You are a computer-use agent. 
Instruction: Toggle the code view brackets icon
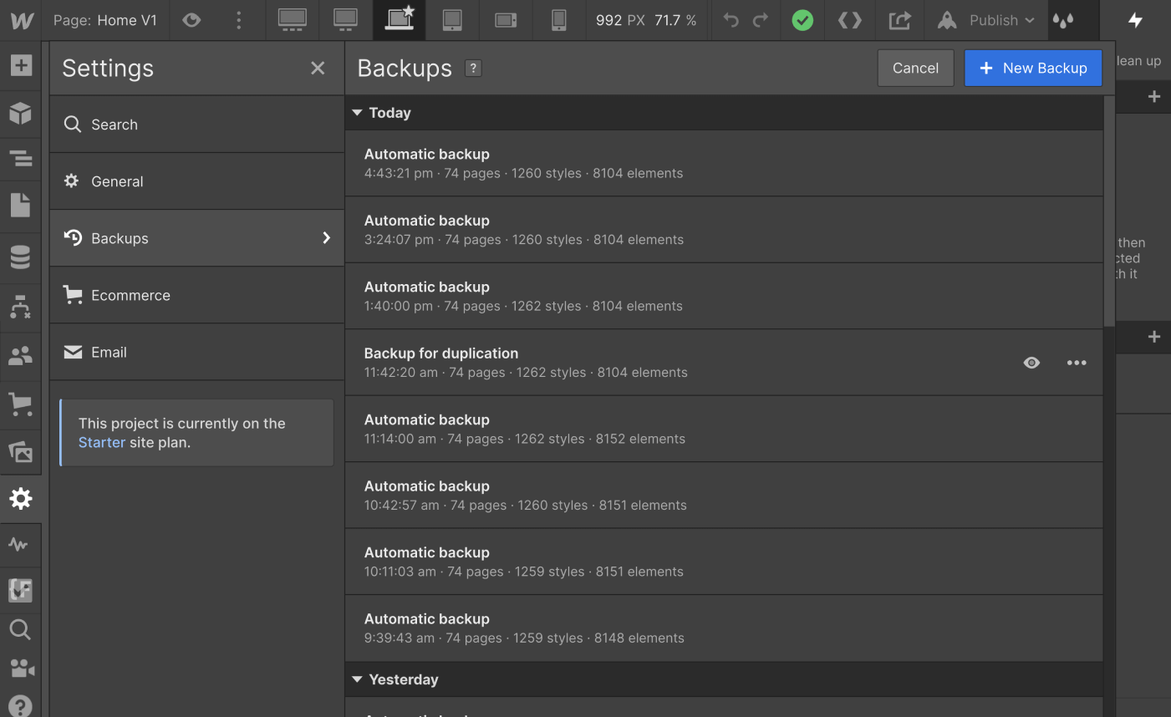[x=849, y=20]
